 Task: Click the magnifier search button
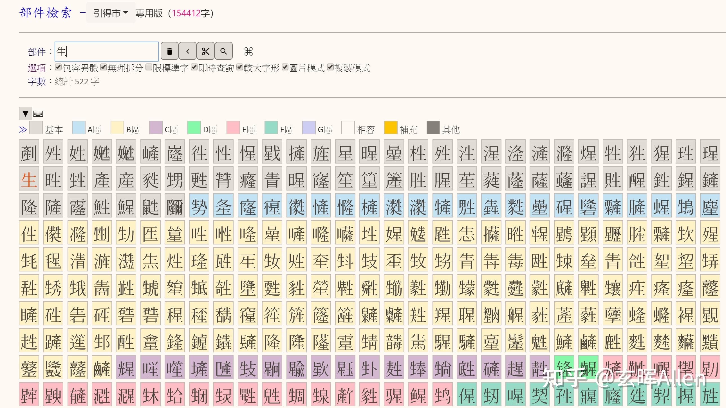224,51
